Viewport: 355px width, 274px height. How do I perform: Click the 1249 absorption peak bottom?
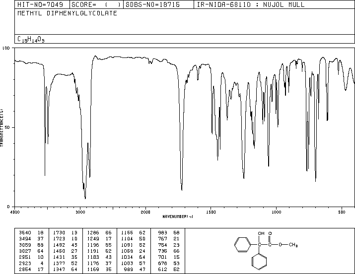(244, 177)
